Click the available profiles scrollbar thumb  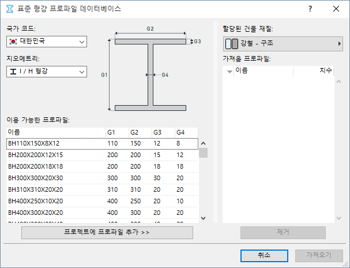(203, 153)
